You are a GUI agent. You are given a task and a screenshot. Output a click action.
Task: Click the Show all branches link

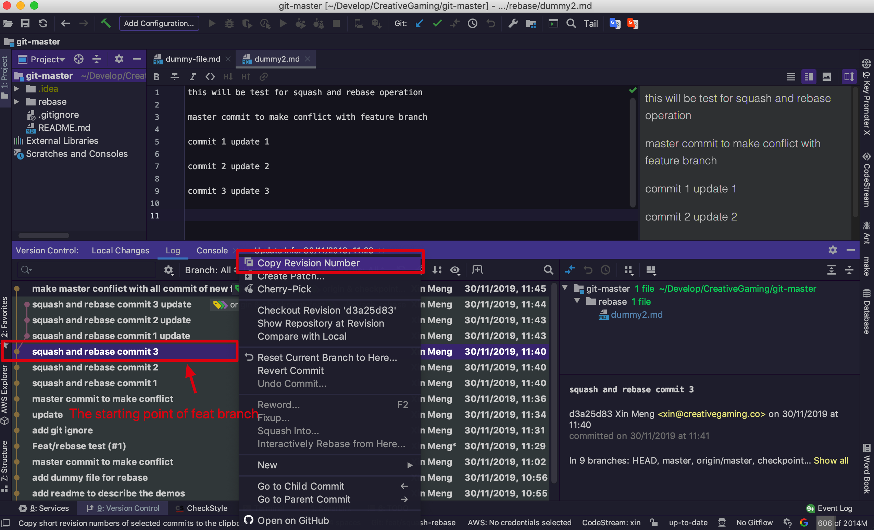tap(831, 460)
